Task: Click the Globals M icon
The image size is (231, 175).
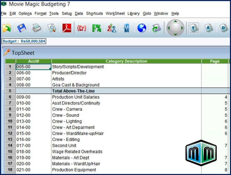Action: [127, 28]
